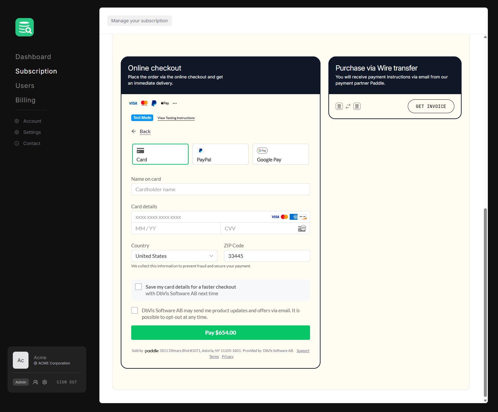Image resolution: width=498 pixels, height=412 pixels.
Task: Open the Terms link
Action: click(x=214, y=357)
